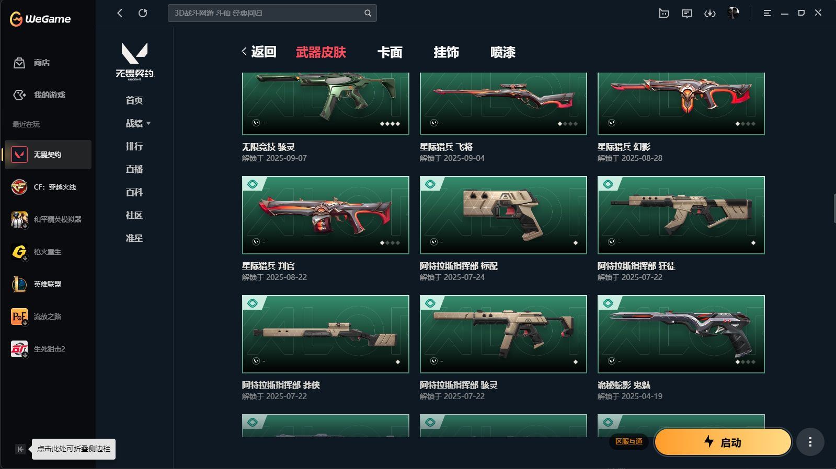Select the 阿特拉斯指挥部 标配 skin thumbnail

coord(503,215)
